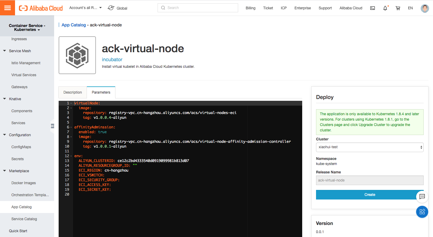Open Knative Components
This screenshot has width=433, height=237.
coord(22,111)
